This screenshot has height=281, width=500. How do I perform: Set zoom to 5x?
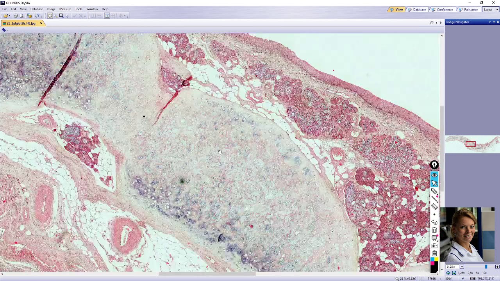tap(477, 273)
